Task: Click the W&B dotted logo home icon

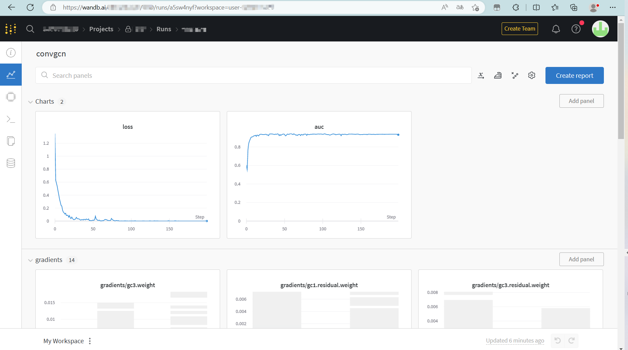Action: (x=11, y=29)
